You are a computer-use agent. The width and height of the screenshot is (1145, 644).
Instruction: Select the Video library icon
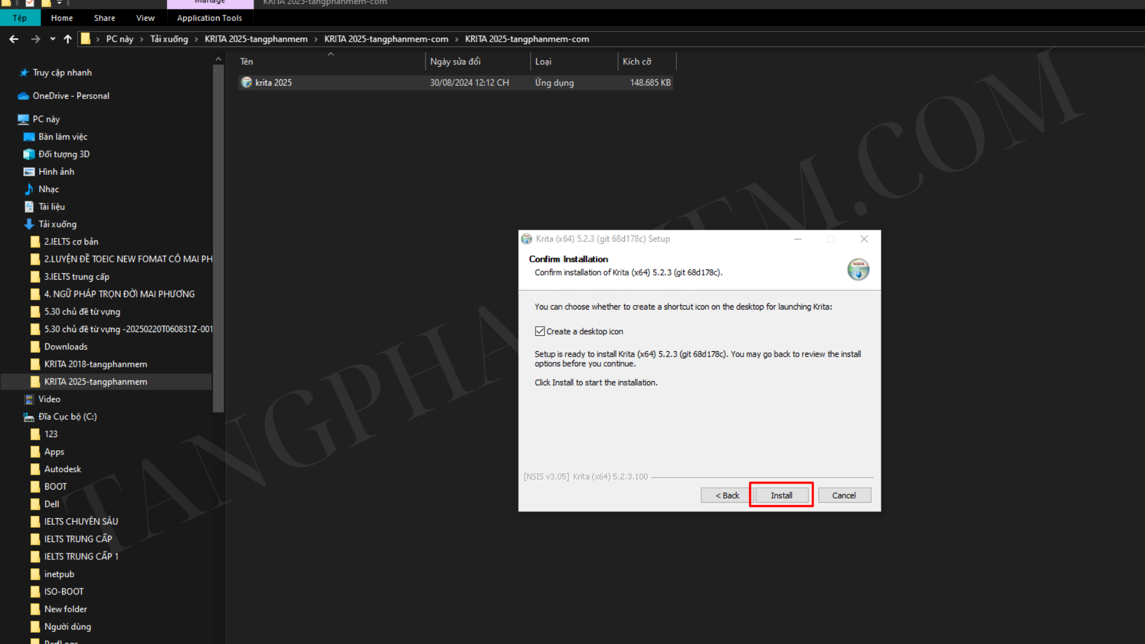pos(29,400)
